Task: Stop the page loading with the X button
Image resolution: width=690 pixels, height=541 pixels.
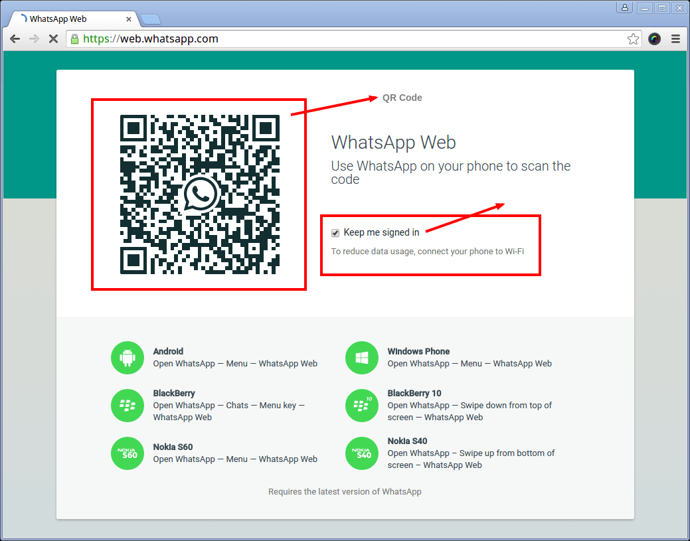Action: [53, 39]
